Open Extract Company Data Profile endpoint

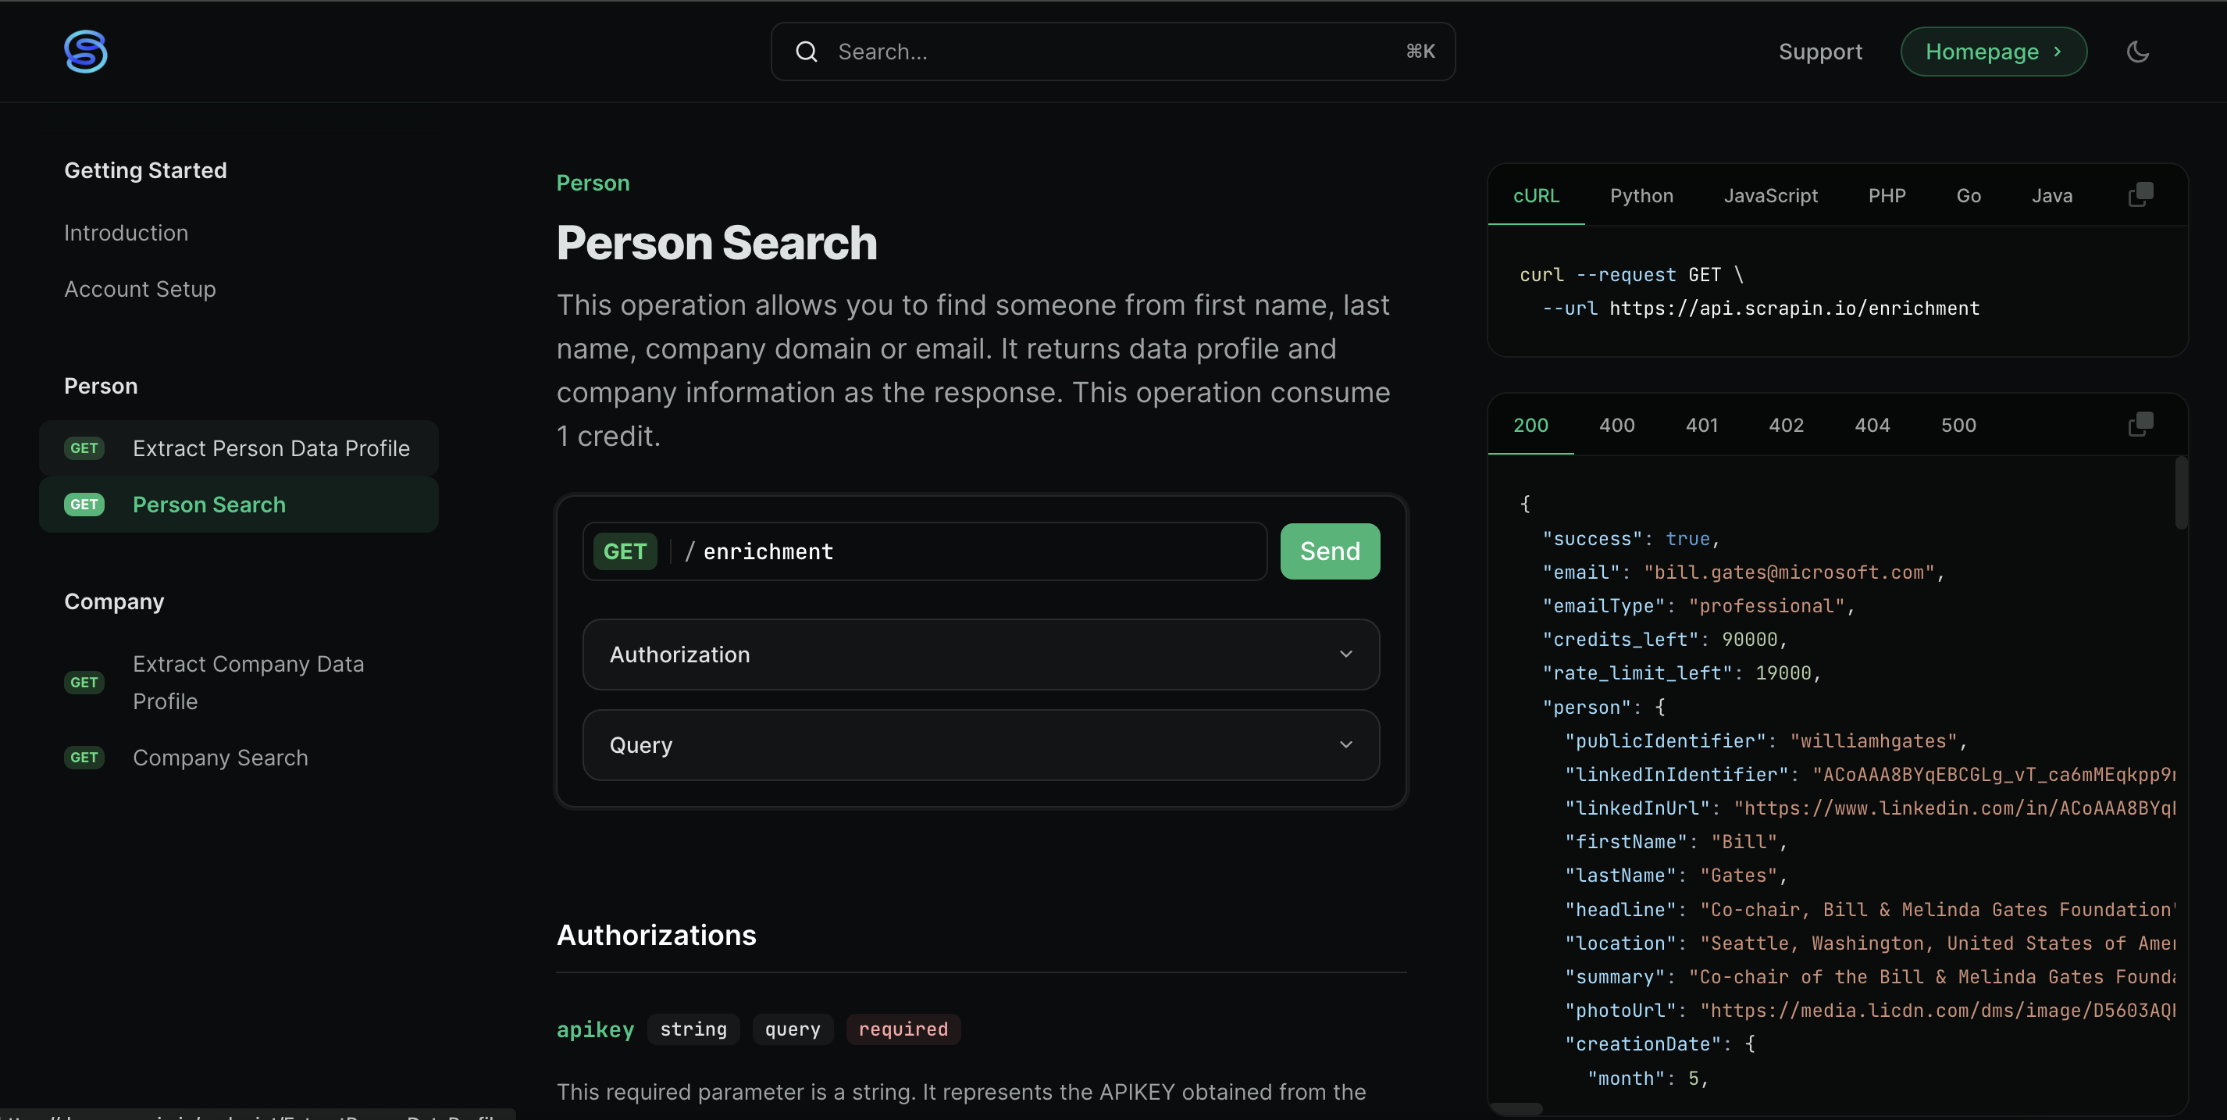tap(239, 683)
